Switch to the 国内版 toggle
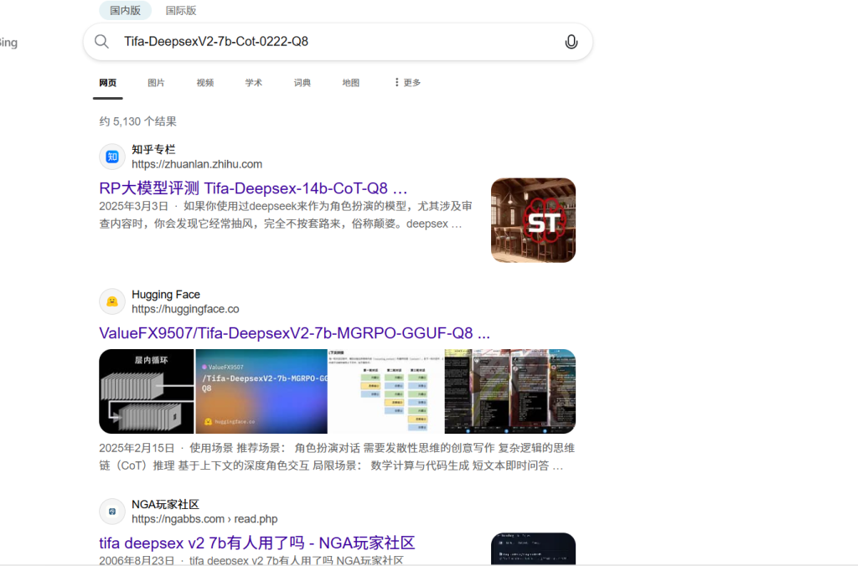This screenshot has height=566, width=858. [x=125, y=11]
